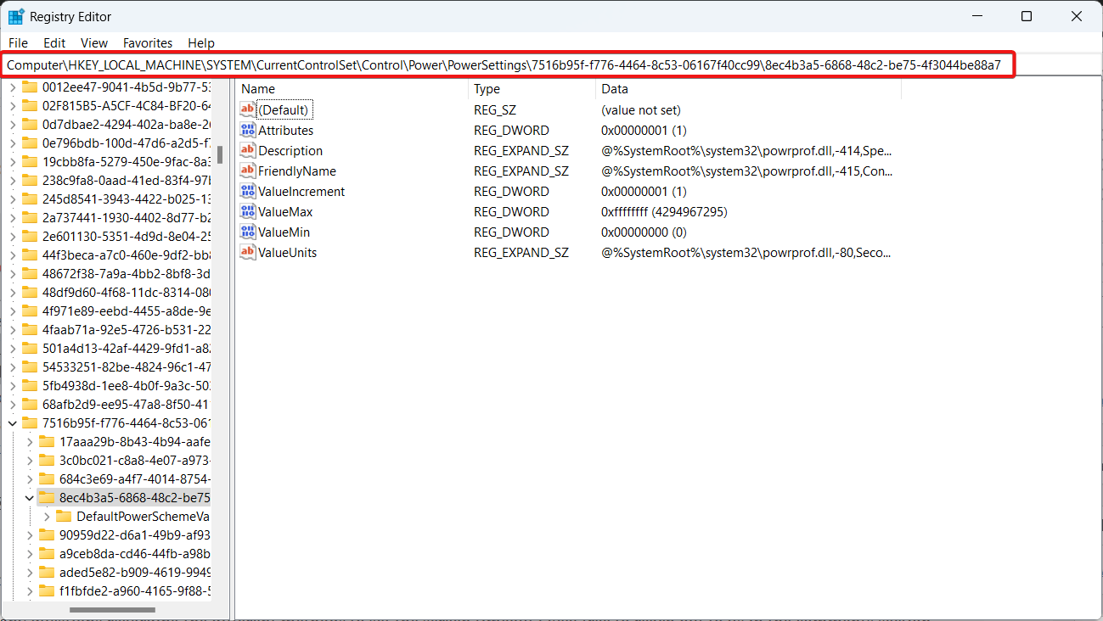This screenshot has width=1103, height=621.
Task: Expand the DefaultPowerSchemeValues key
Action: click(x=47, y=516)
